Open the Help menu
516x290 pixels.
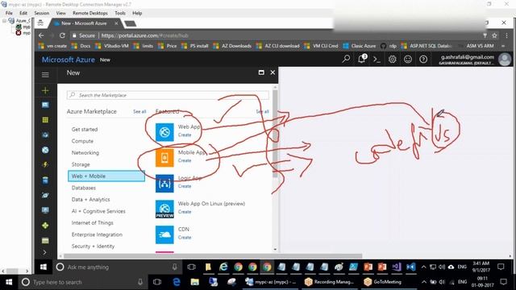coord(137,13)
